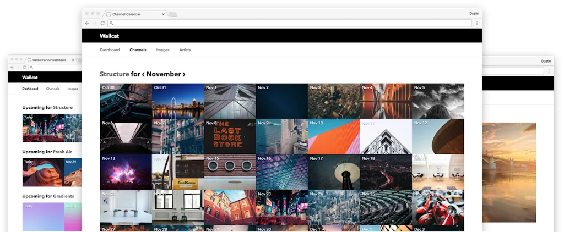Viewport: 564px width, 232px height.
Task: Open the Oct 31 city skyline thumbnail
Action: click(177, 101)
